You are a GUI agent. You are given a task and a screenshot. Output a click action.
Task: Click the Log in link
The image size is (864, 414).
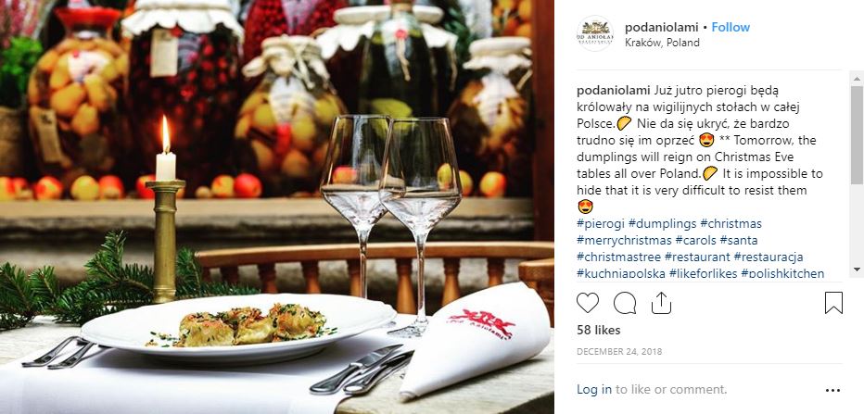594,389
